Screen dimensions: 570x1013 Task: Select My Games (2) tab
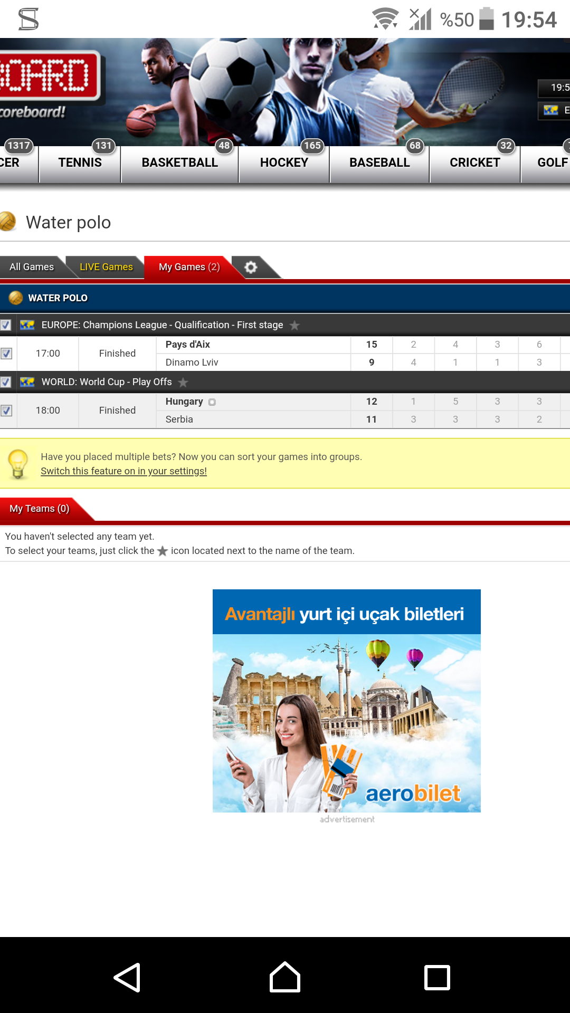click(189, 267)
